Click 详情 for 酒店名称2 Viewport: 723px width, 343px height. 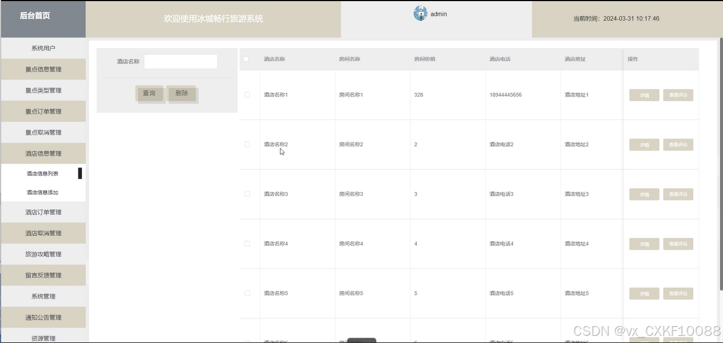click(644, 145)
